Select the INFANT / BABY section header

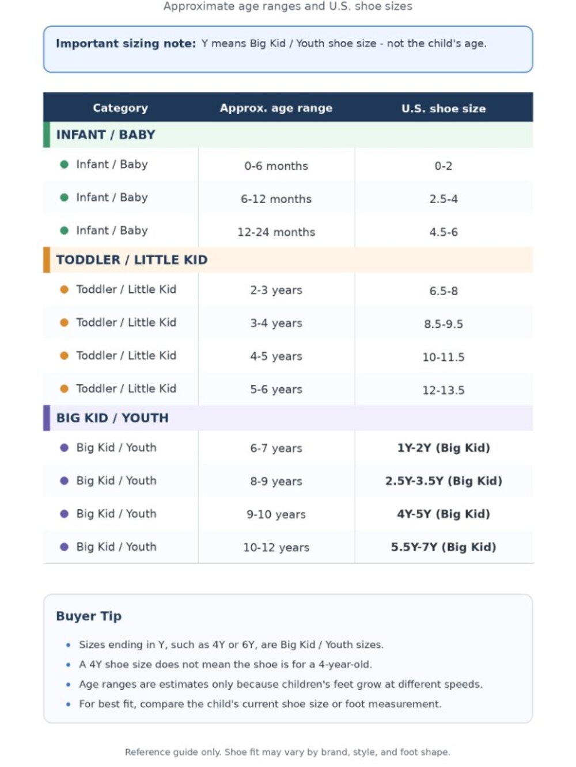(288, 135)
